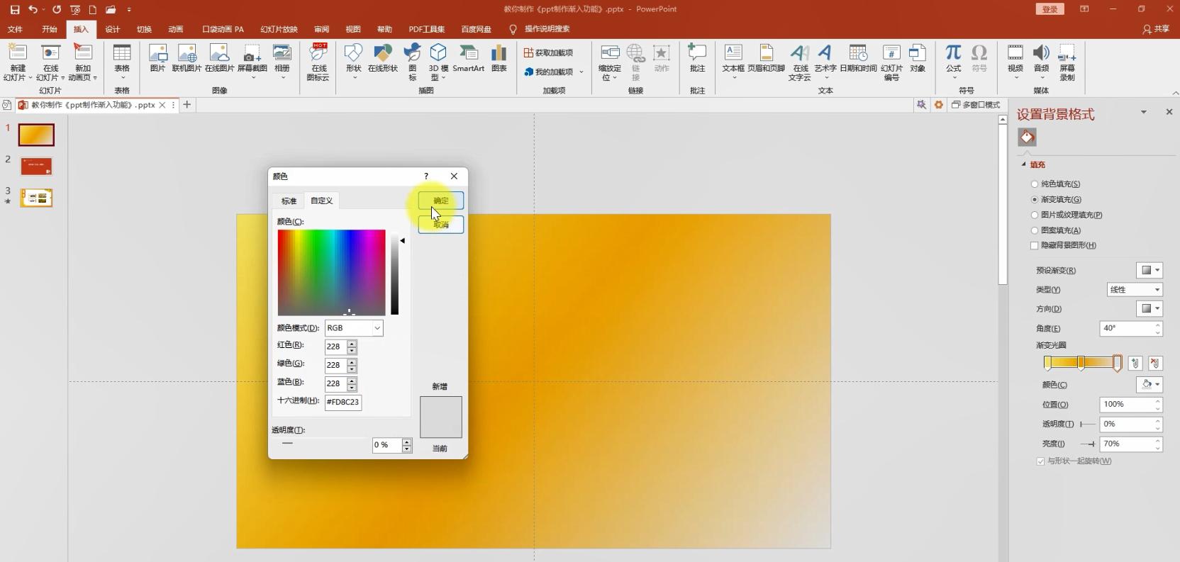Select 纯色填充 radio button
1180x562 pixels.
pyautogui.click(x=1035, y=184)
